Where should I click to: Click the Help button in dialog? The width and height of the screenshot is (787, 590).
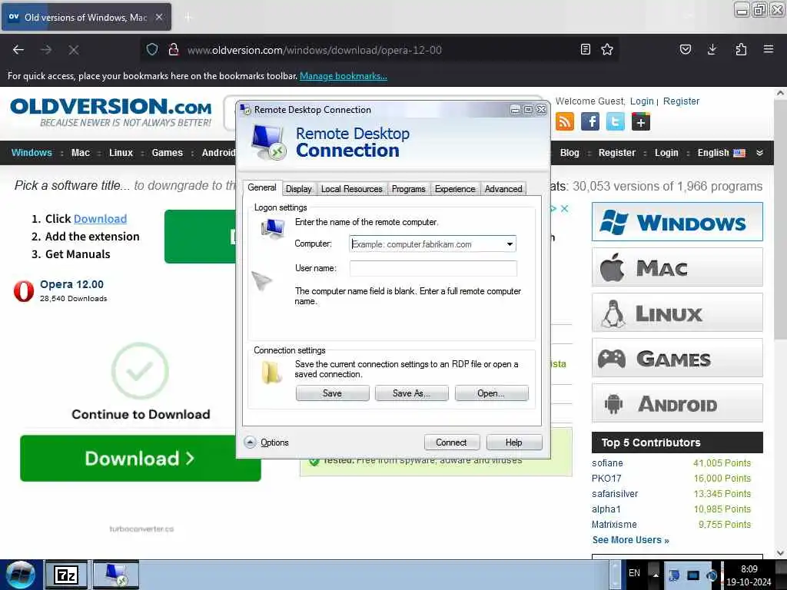pos(514,442)
